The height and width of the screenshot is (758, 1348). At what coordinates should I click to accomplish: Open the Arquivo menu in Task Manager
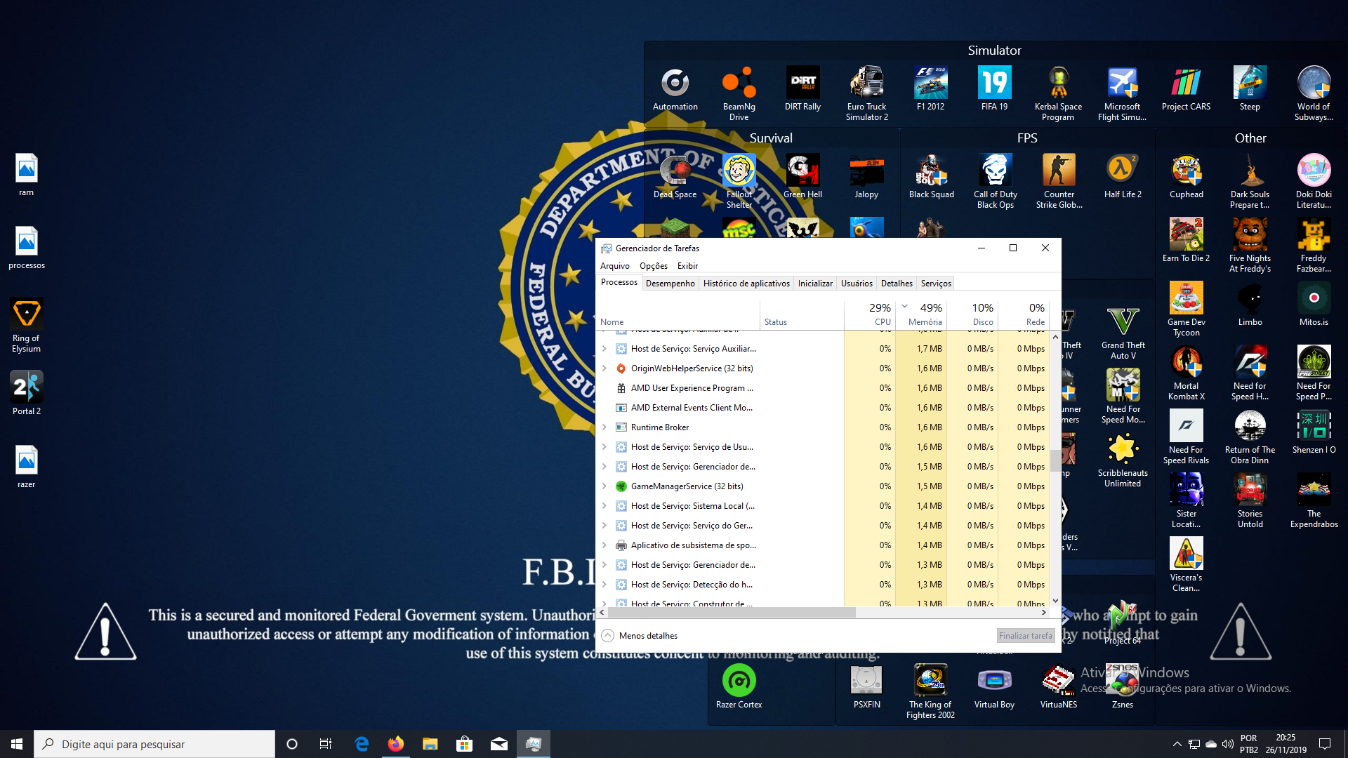coord(615,266)
